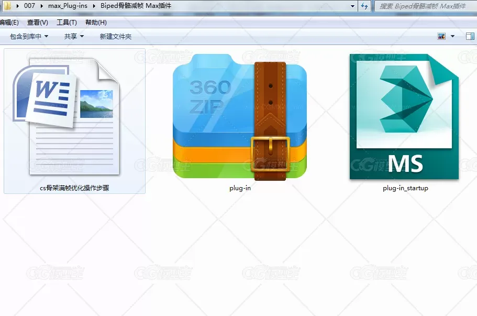Click the refresh button beside the address bar
Screen dimensions: 477x316
click(x=364, y=6)
